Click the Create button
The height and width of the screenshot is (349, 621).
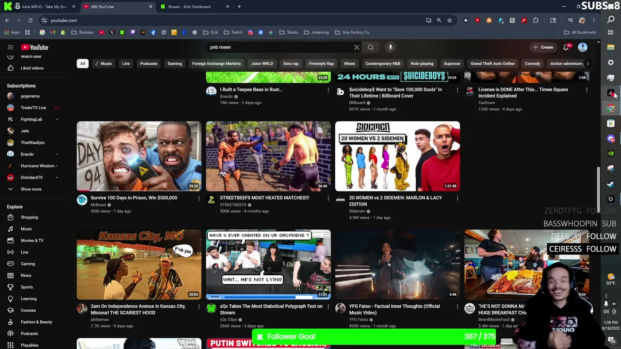click(x=543, y=47)
